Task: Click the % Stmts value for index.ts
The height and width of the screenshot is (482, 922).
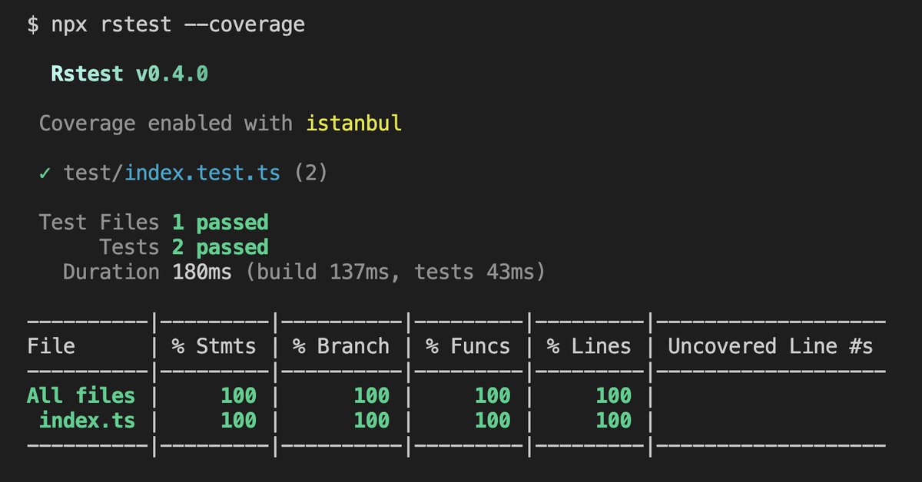Action: (238, 420)
